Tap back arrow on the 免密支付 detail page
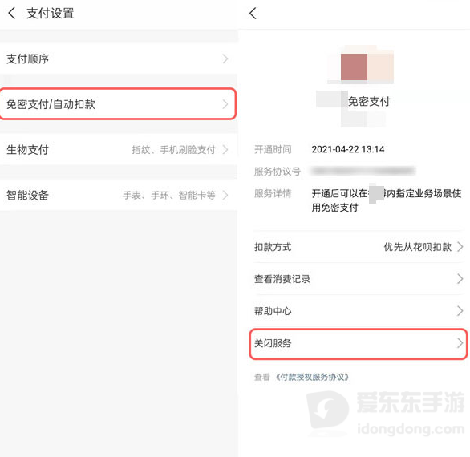The height and width of the screenshot is (457, 470). [253, 13]
